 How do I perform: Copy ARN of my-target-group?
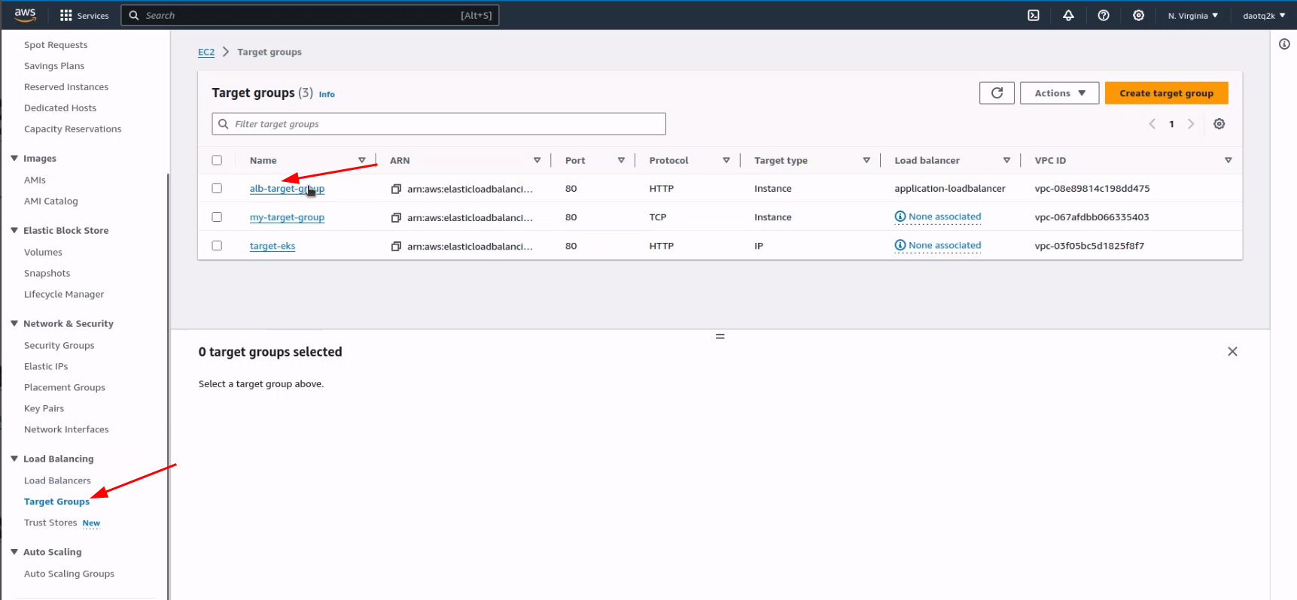click(x=396, y=217)
